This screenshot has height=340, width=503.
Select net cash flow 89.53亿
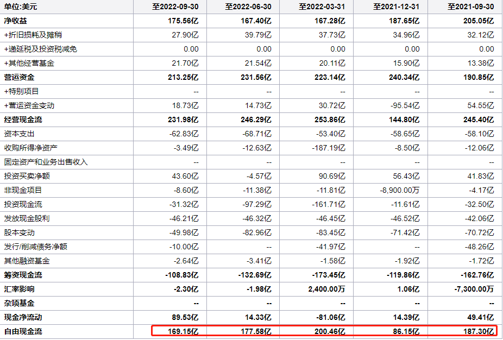(185, 317)
